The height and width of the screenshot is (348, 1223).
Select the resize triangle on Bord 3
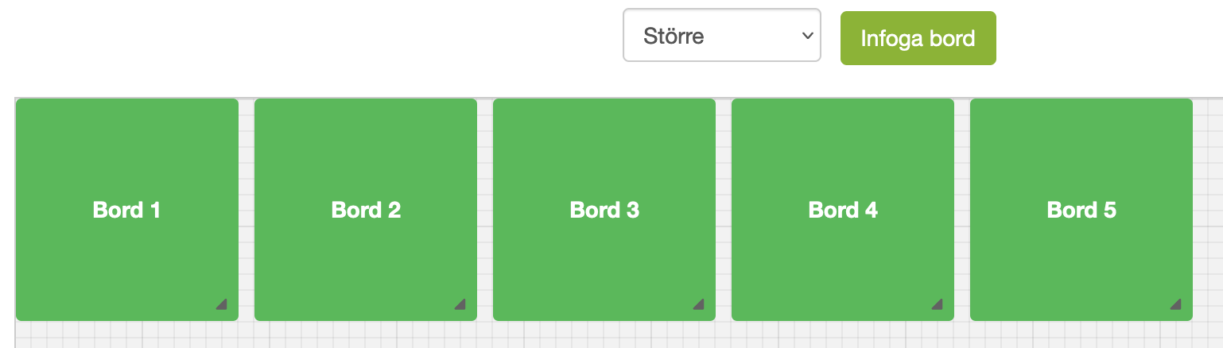(x=699, y=304)
